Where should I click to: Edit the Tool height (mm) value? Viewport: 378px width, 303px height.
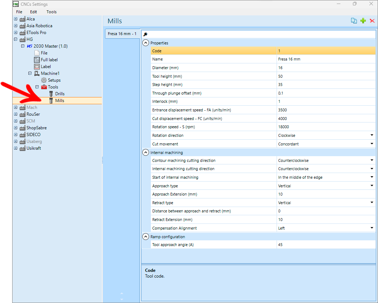pos(326,76)
